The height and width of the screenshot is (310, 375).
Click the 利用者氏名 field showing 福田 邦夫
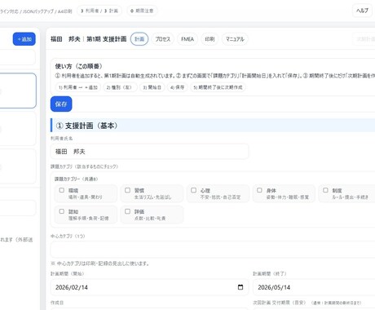coord(149,152)
